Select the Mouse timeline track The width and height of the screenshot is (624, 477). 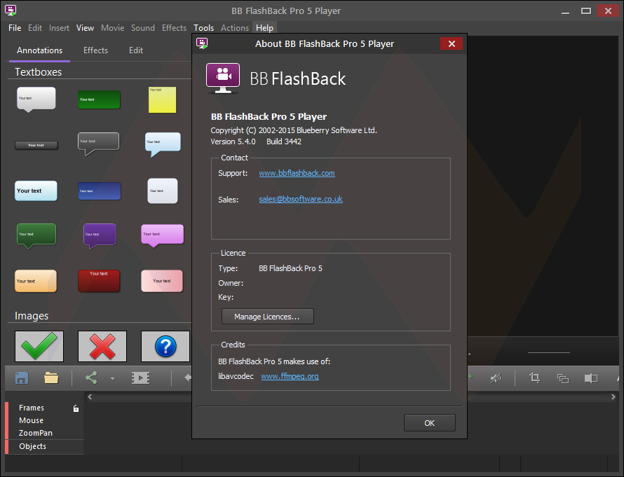[x=31, y=420]
